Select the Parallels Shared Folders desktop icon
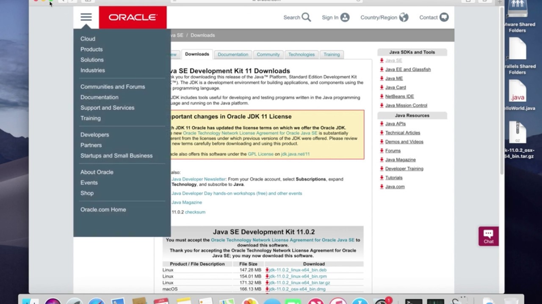542x304 pixels. (x=517, y=49)
